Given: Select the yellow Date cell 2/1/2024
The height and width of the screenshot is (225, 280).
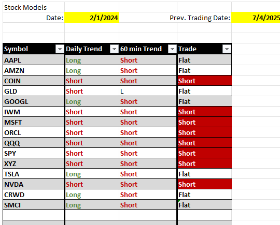Looking at the screenshot, I should [92, 18].
